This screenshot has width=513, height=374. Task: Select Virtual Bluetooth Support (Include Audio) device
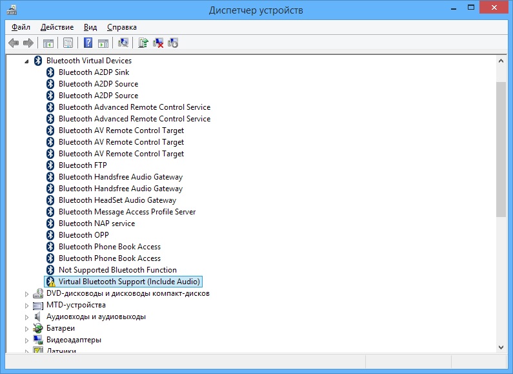pos(129,282)
